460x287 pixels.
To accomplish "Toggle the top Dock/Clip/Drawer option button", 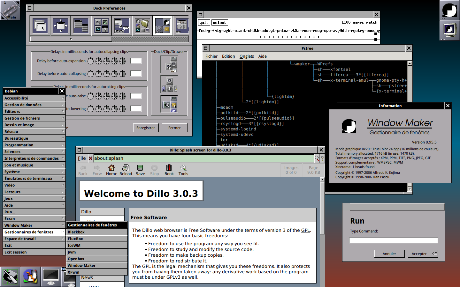I will [x=169, y=65].
